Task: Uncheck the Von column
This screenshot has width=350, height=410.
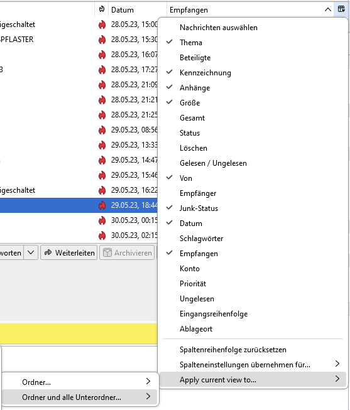Action: (x=253, y=178)
